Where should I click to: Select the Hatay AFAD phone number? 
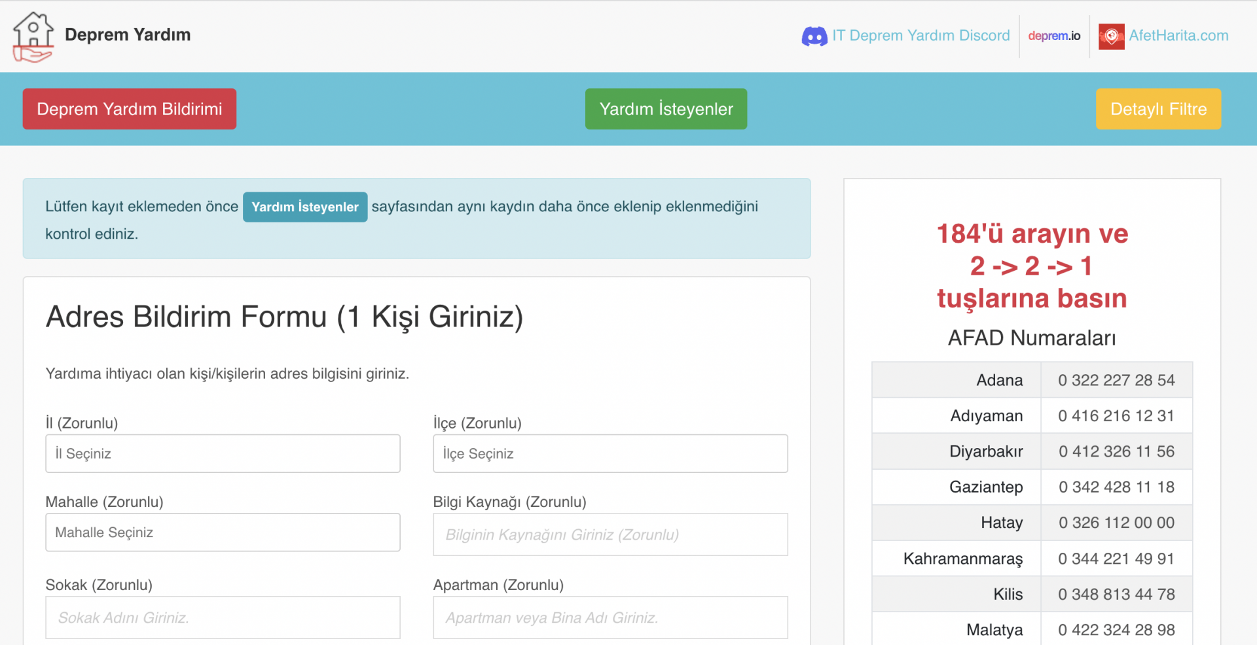(1116, 523)
